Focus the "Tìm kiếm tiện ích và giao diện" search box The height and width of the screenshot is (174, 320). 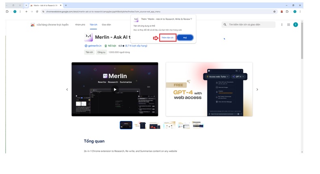coord(251,25)
